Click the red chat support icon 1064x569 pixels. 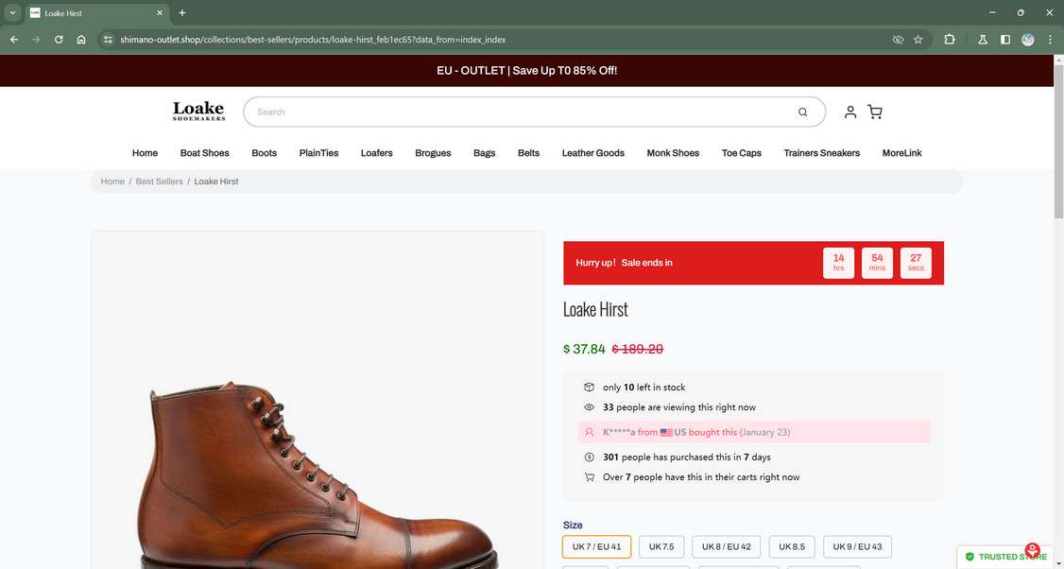click(1032, 549)
